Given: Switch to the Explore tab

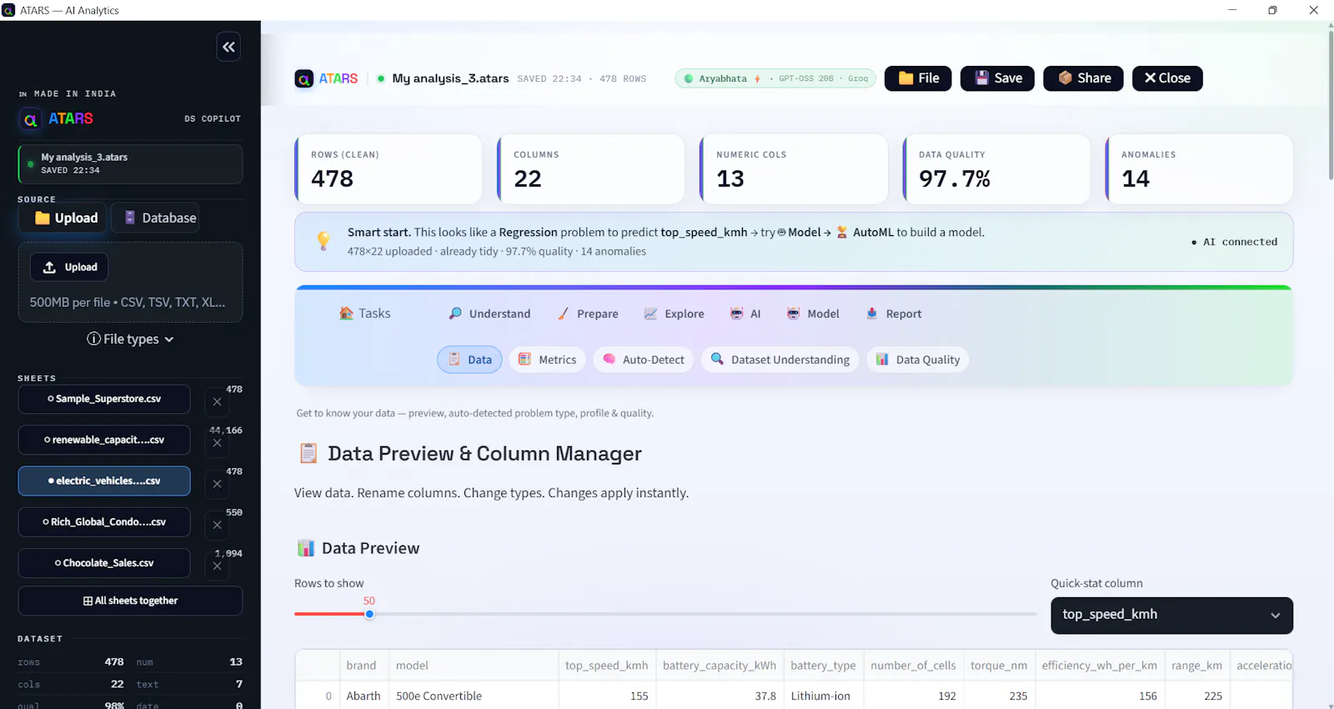Looking at the screenshot, I should 674,314.
